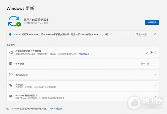Click the Insider Program icon
This screenshot has width=167, height=114.
[11, 96]
